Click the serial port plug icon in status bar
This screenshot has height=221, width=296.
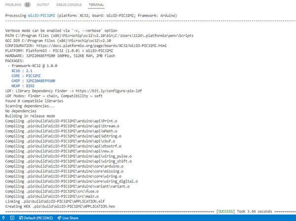pos(3,218)
